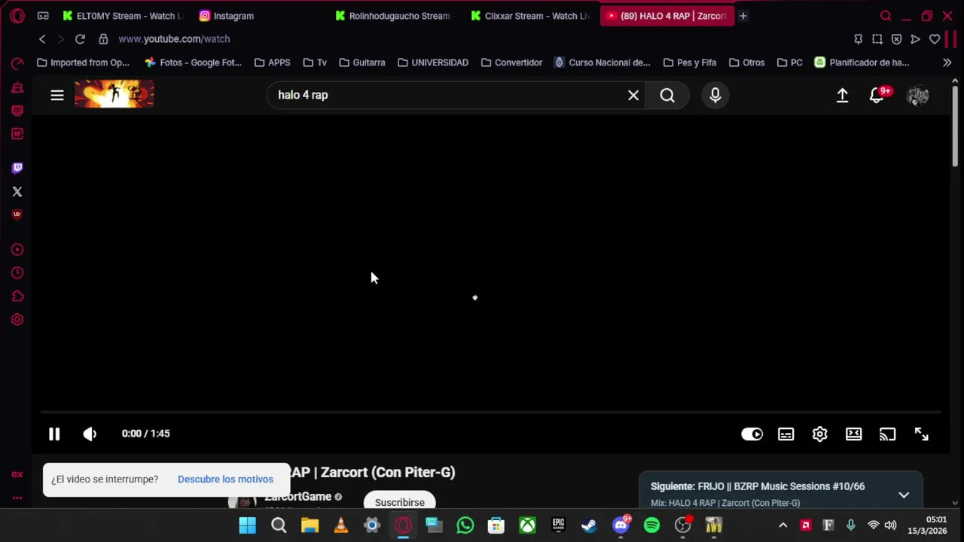
Task: Open Opera search tabs icon
Action: pyautogui.click(x=886, y=16)
